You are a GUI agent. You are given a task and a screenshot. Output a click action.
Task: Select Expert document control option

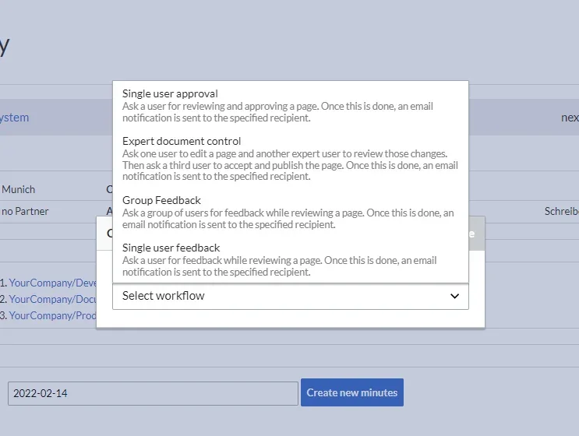[182, 142]
